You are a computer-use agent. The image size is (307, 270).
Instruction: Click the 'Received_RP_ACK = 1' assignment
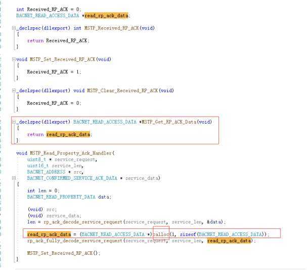point(54,72)
